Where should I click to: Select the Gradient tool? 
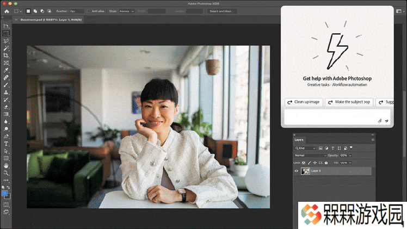6,114
